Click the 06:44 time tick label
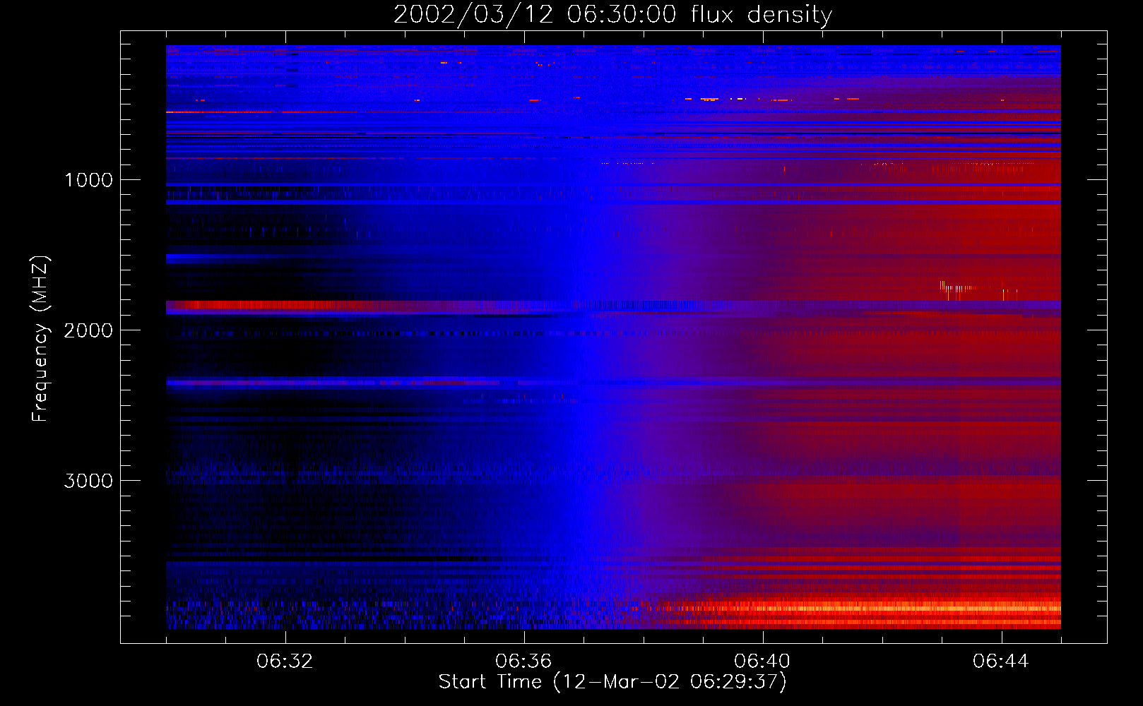 1001,662
